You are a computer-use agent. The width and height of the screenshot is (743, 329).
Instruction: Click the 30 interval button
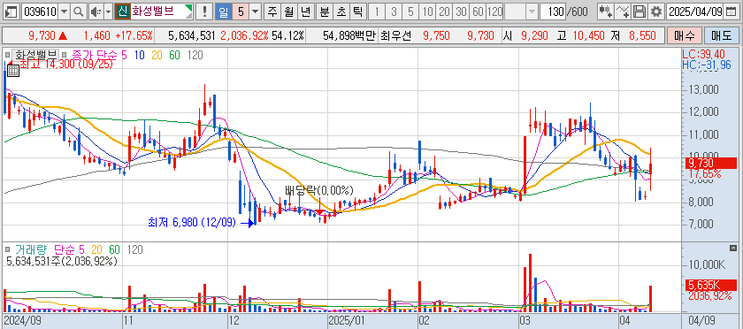[462, 11]
